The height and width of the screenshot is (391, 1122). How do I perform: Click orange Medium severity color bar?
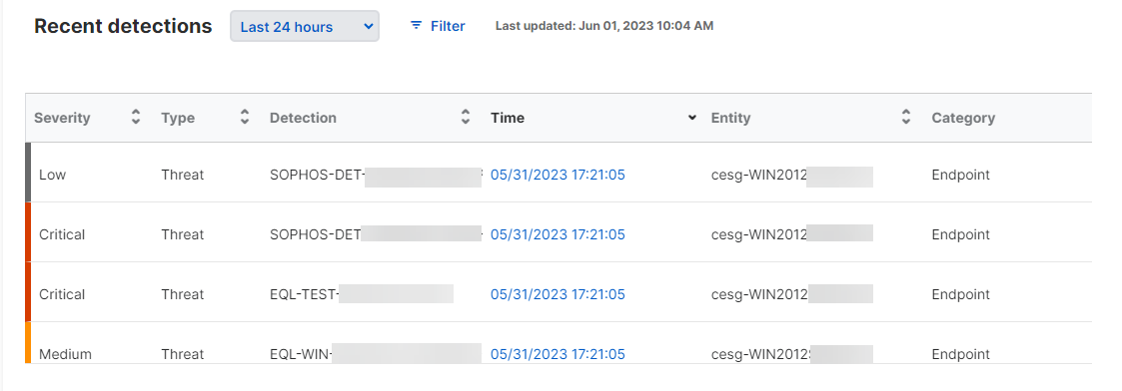point(28,342)
